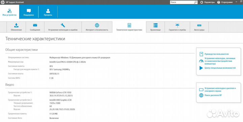Open Профиль section

point(48,12)
